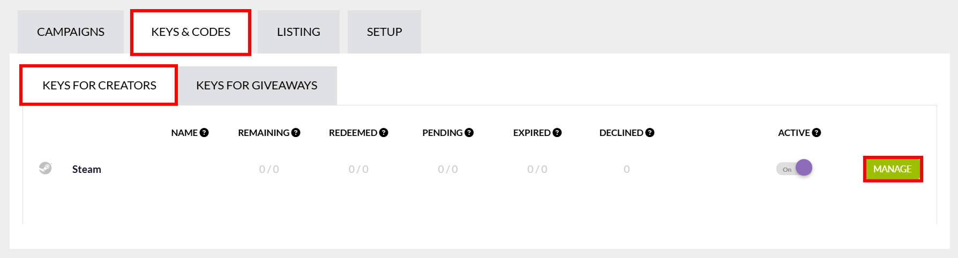
Task: Switch to the Keys for Giveaways sub-tab
Action: coord(257,86)
